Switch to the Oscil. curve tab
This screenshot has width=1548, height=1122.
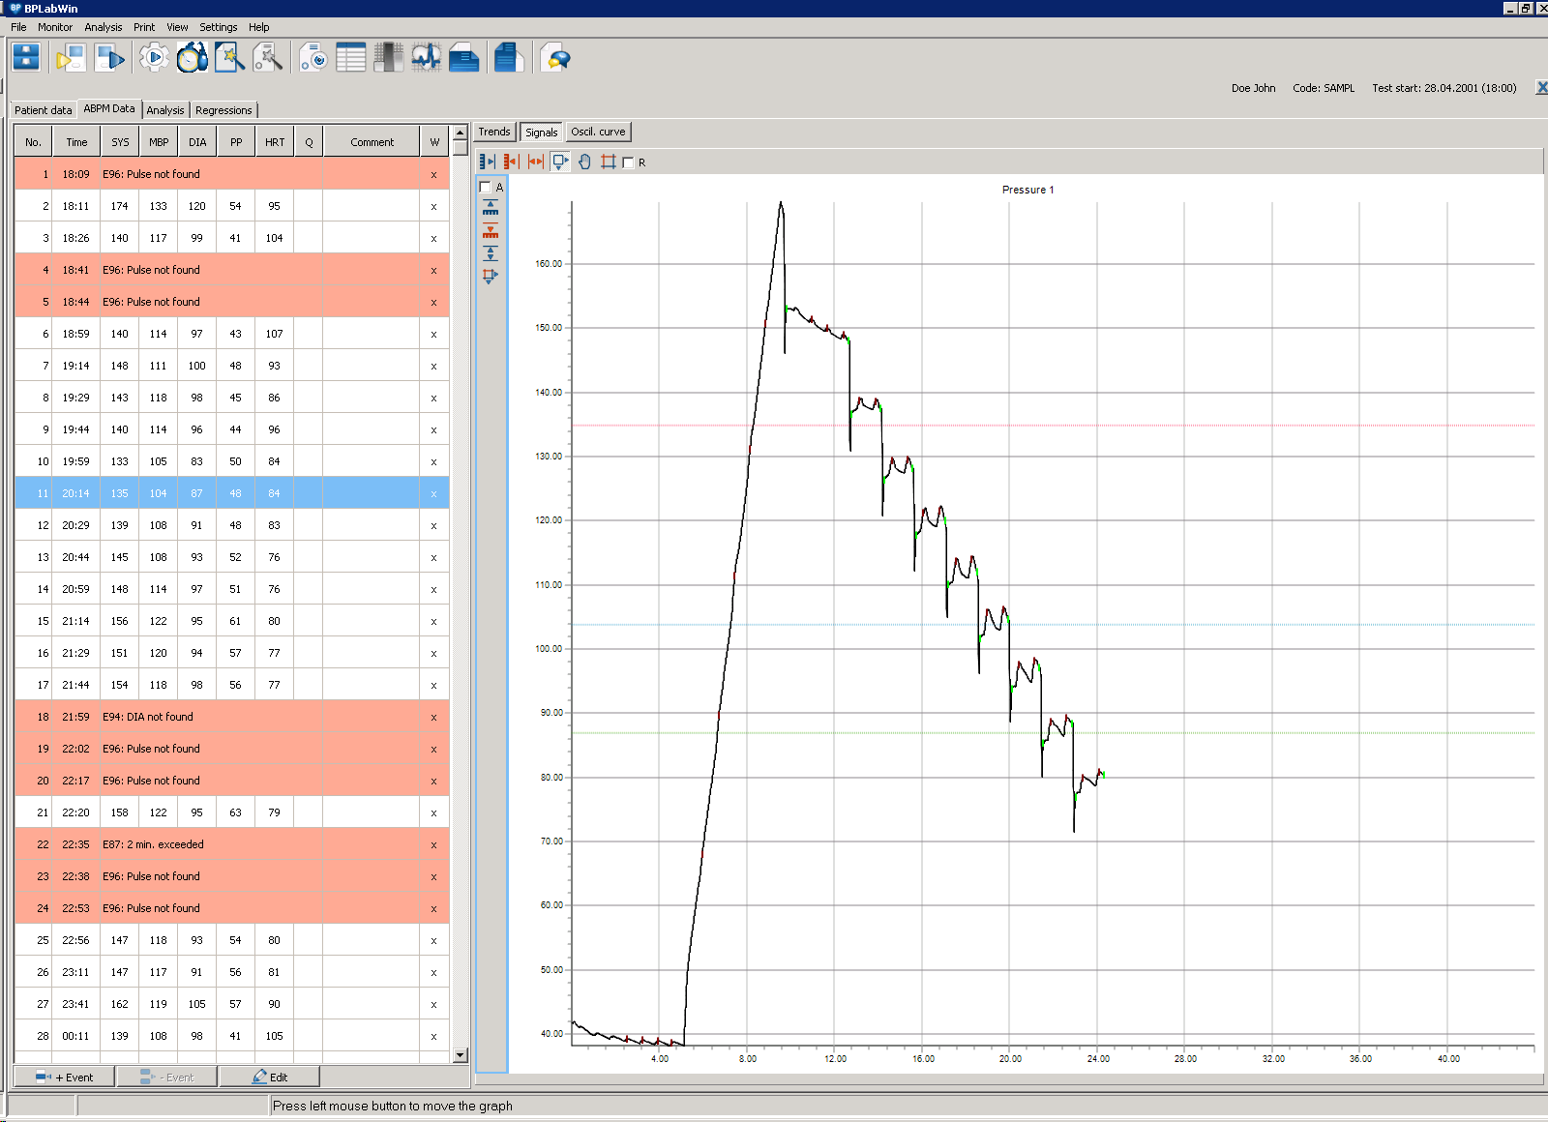(x=598, y=132)
